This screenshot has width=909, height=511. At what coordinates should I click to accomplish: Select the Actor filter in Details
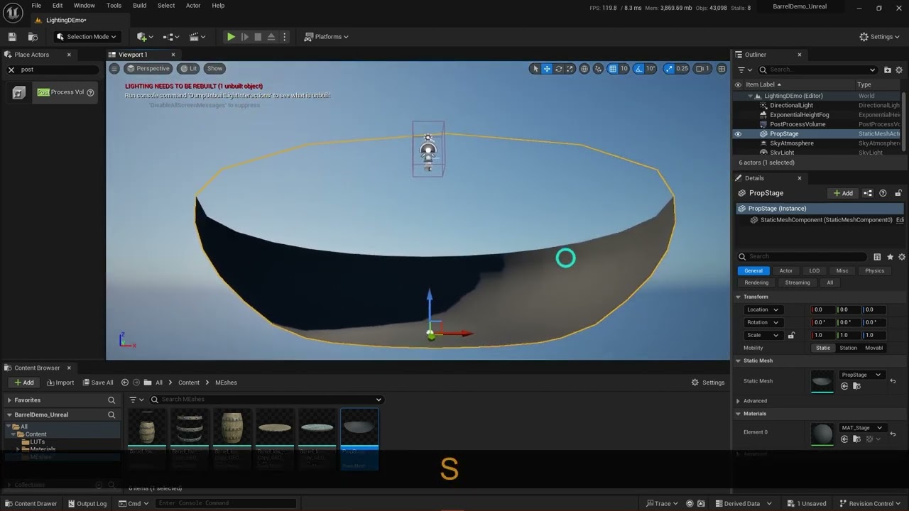click(785, 270)
